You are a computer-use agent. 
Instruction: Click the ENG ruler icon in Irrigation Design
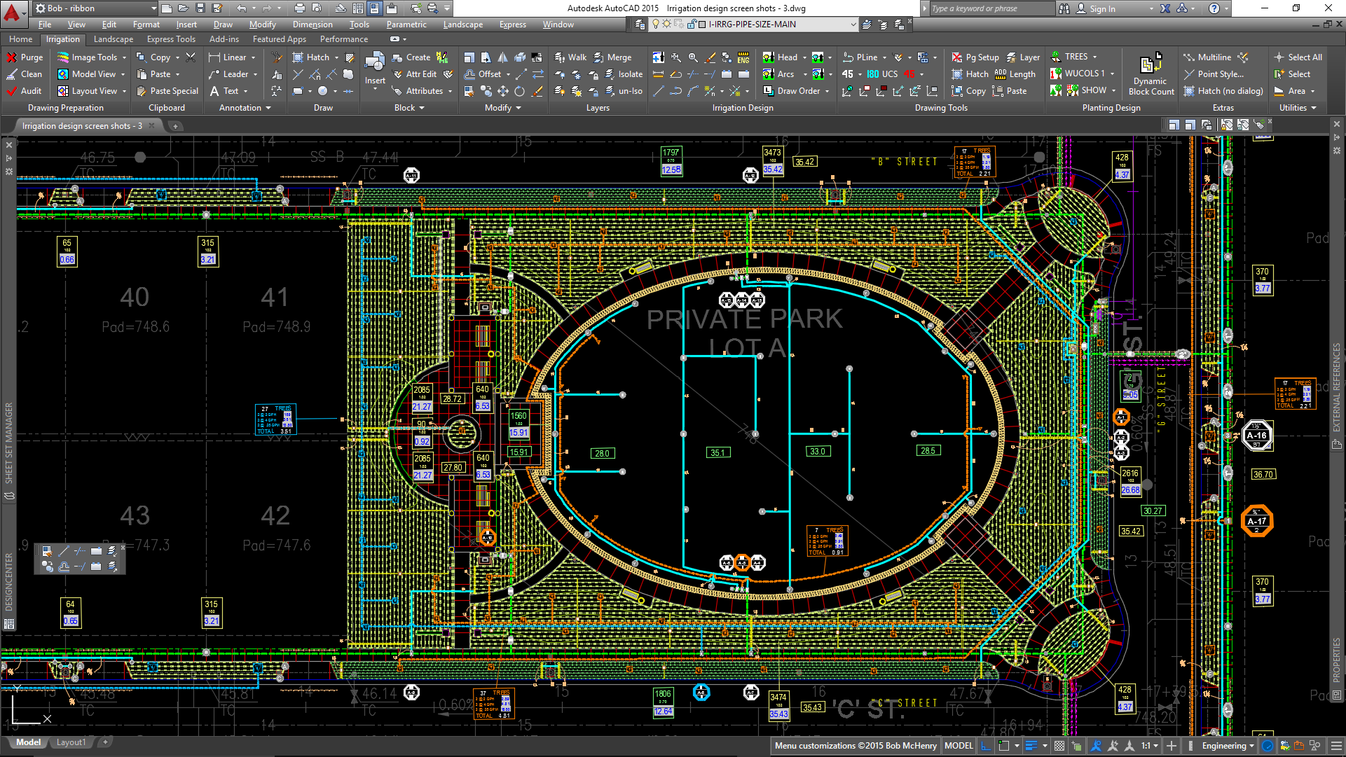743,57
